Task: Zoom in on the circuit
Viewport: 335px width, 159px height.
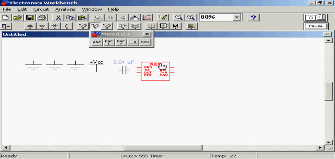Action: pos(191,17)
